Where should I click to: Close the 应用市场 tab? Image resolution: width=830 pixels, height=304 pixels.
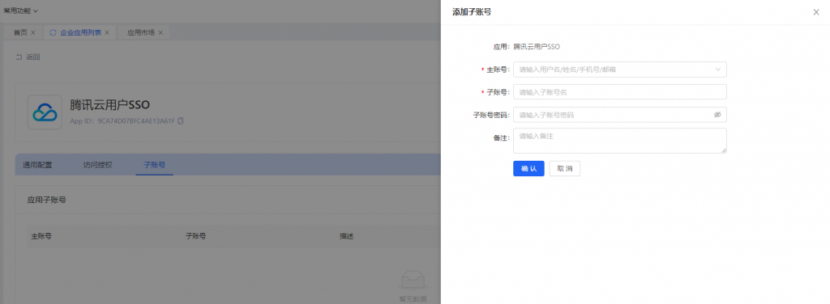160,32
